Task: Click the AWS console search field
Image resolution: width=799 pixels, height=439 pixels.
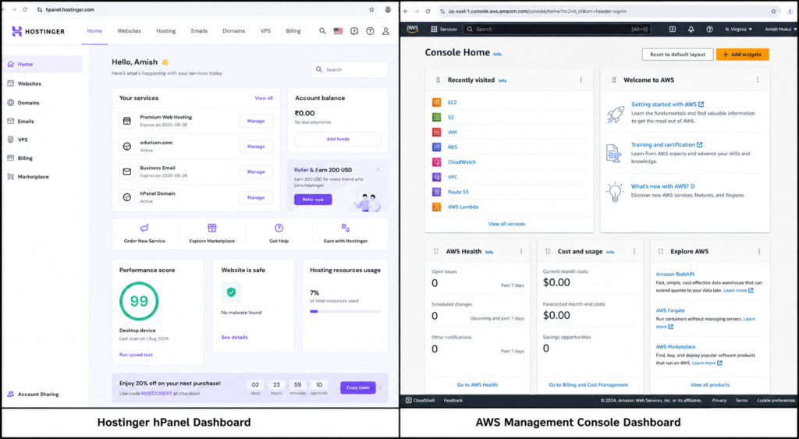Action: 556,29
